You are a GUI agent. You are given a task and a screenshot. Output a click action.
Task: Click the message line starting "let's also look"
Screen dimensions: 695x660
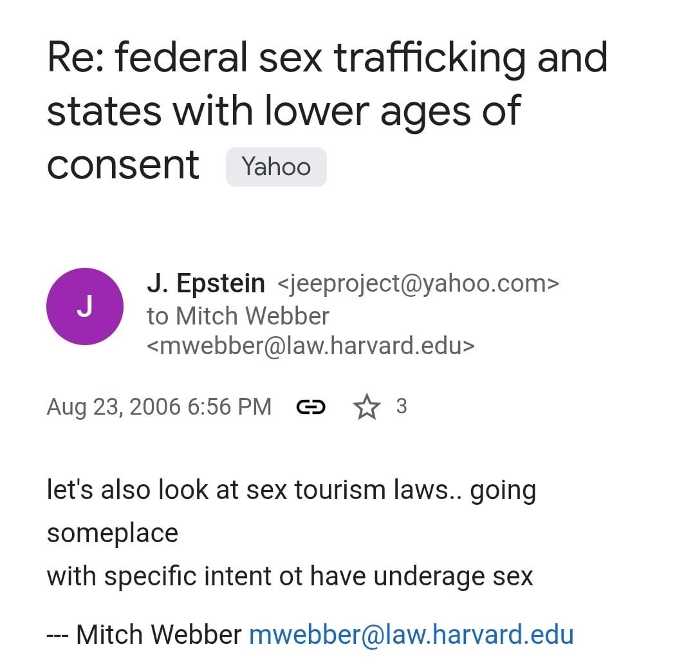(291, 491)
